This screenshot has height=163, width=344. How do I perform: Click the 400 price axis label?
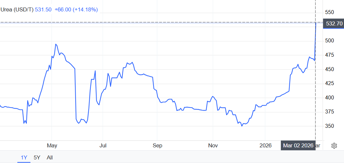coord(330,98)
